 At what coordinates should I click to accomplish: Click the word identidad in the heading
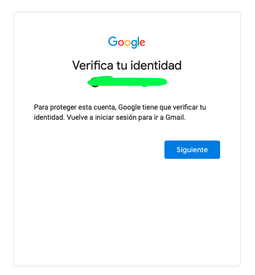click(156, 65)
